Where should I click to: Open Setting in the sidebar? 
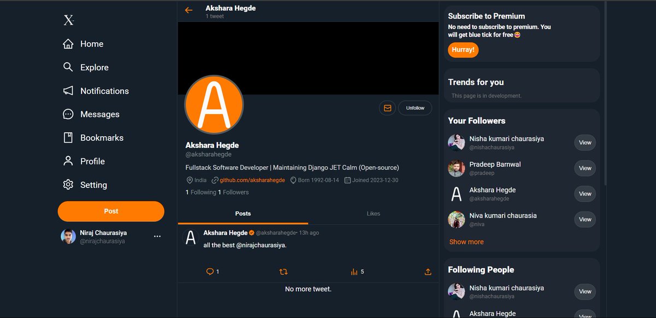click(85, 185)
